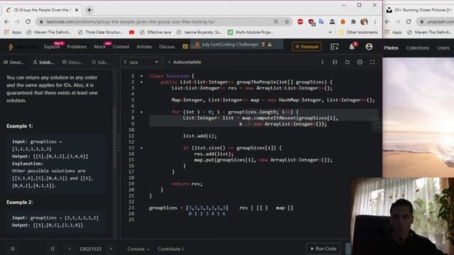
Task: Open LeetCode profile avatar menu
Action: (369, 47)
